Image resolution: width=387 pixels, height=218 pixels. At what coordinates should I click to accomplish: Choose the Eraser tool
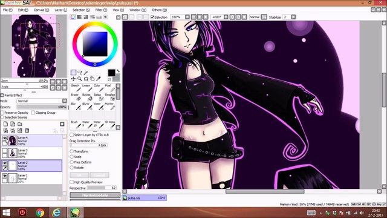(75, 97)
